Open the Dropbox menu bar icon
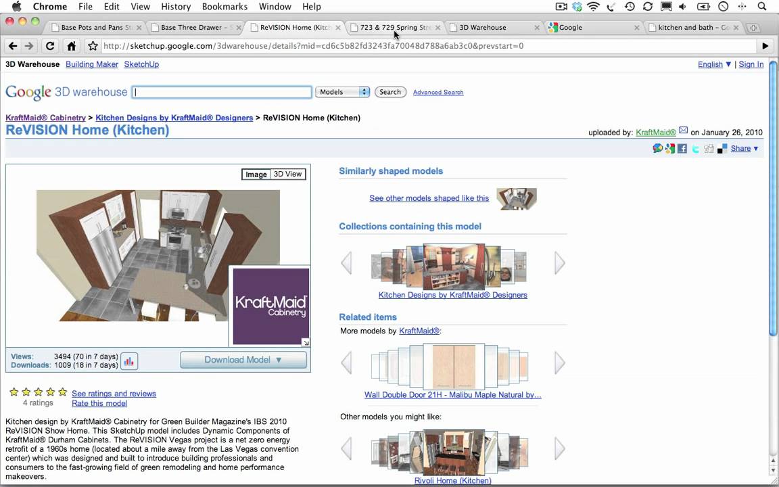 click(577, 7)
